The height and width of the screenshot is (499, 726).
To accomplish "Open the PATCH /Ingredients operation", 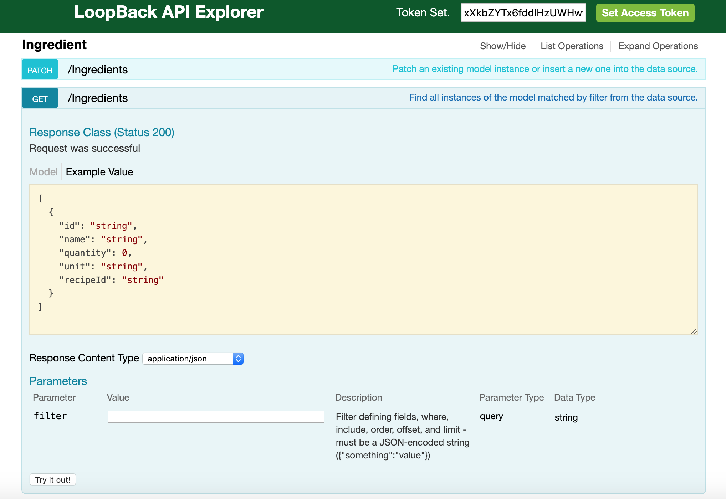I will click(97, 70).
